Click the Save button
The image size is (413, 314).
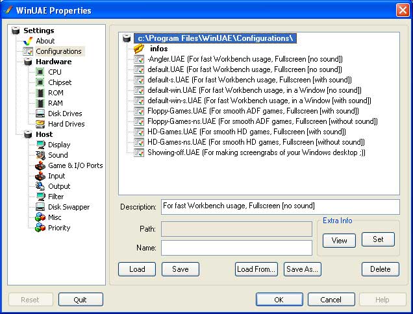point(181,269)
